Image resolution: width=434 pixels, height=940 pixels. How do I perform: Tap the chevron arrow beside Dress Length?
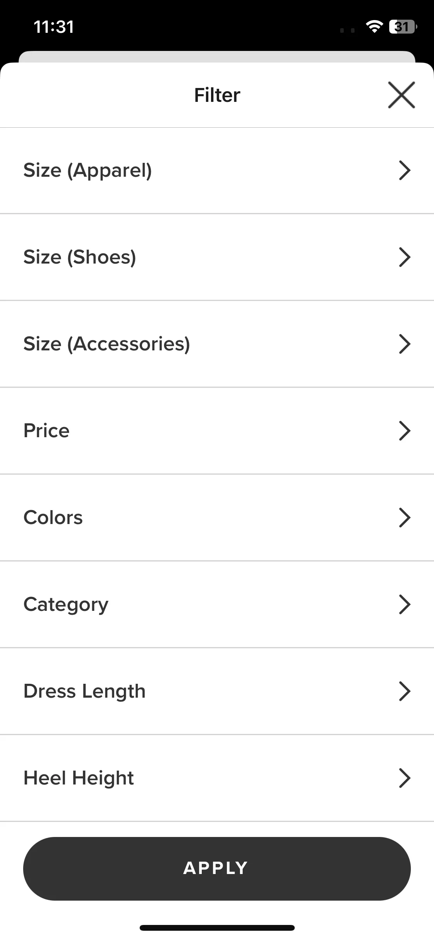click(x=404, y=691)
